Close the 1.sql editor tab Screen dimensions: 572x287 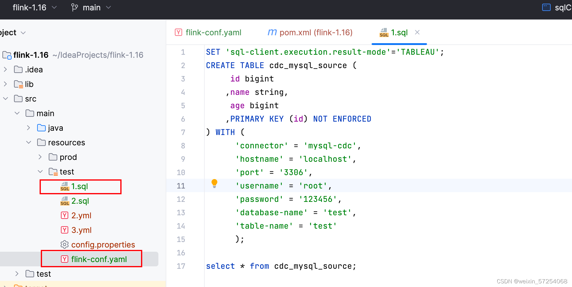(x=417, y=32)
